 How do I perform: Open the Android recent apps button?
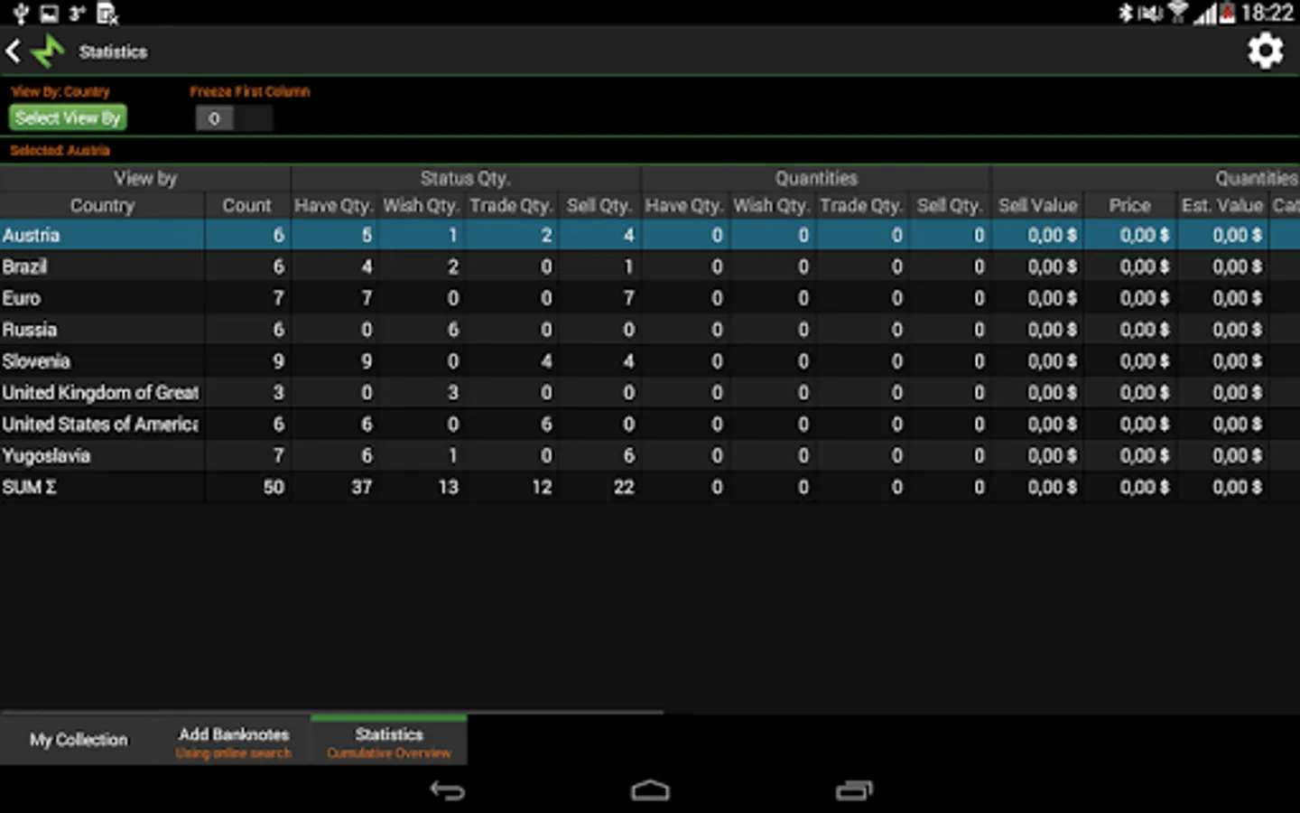(x=854, y=790)
